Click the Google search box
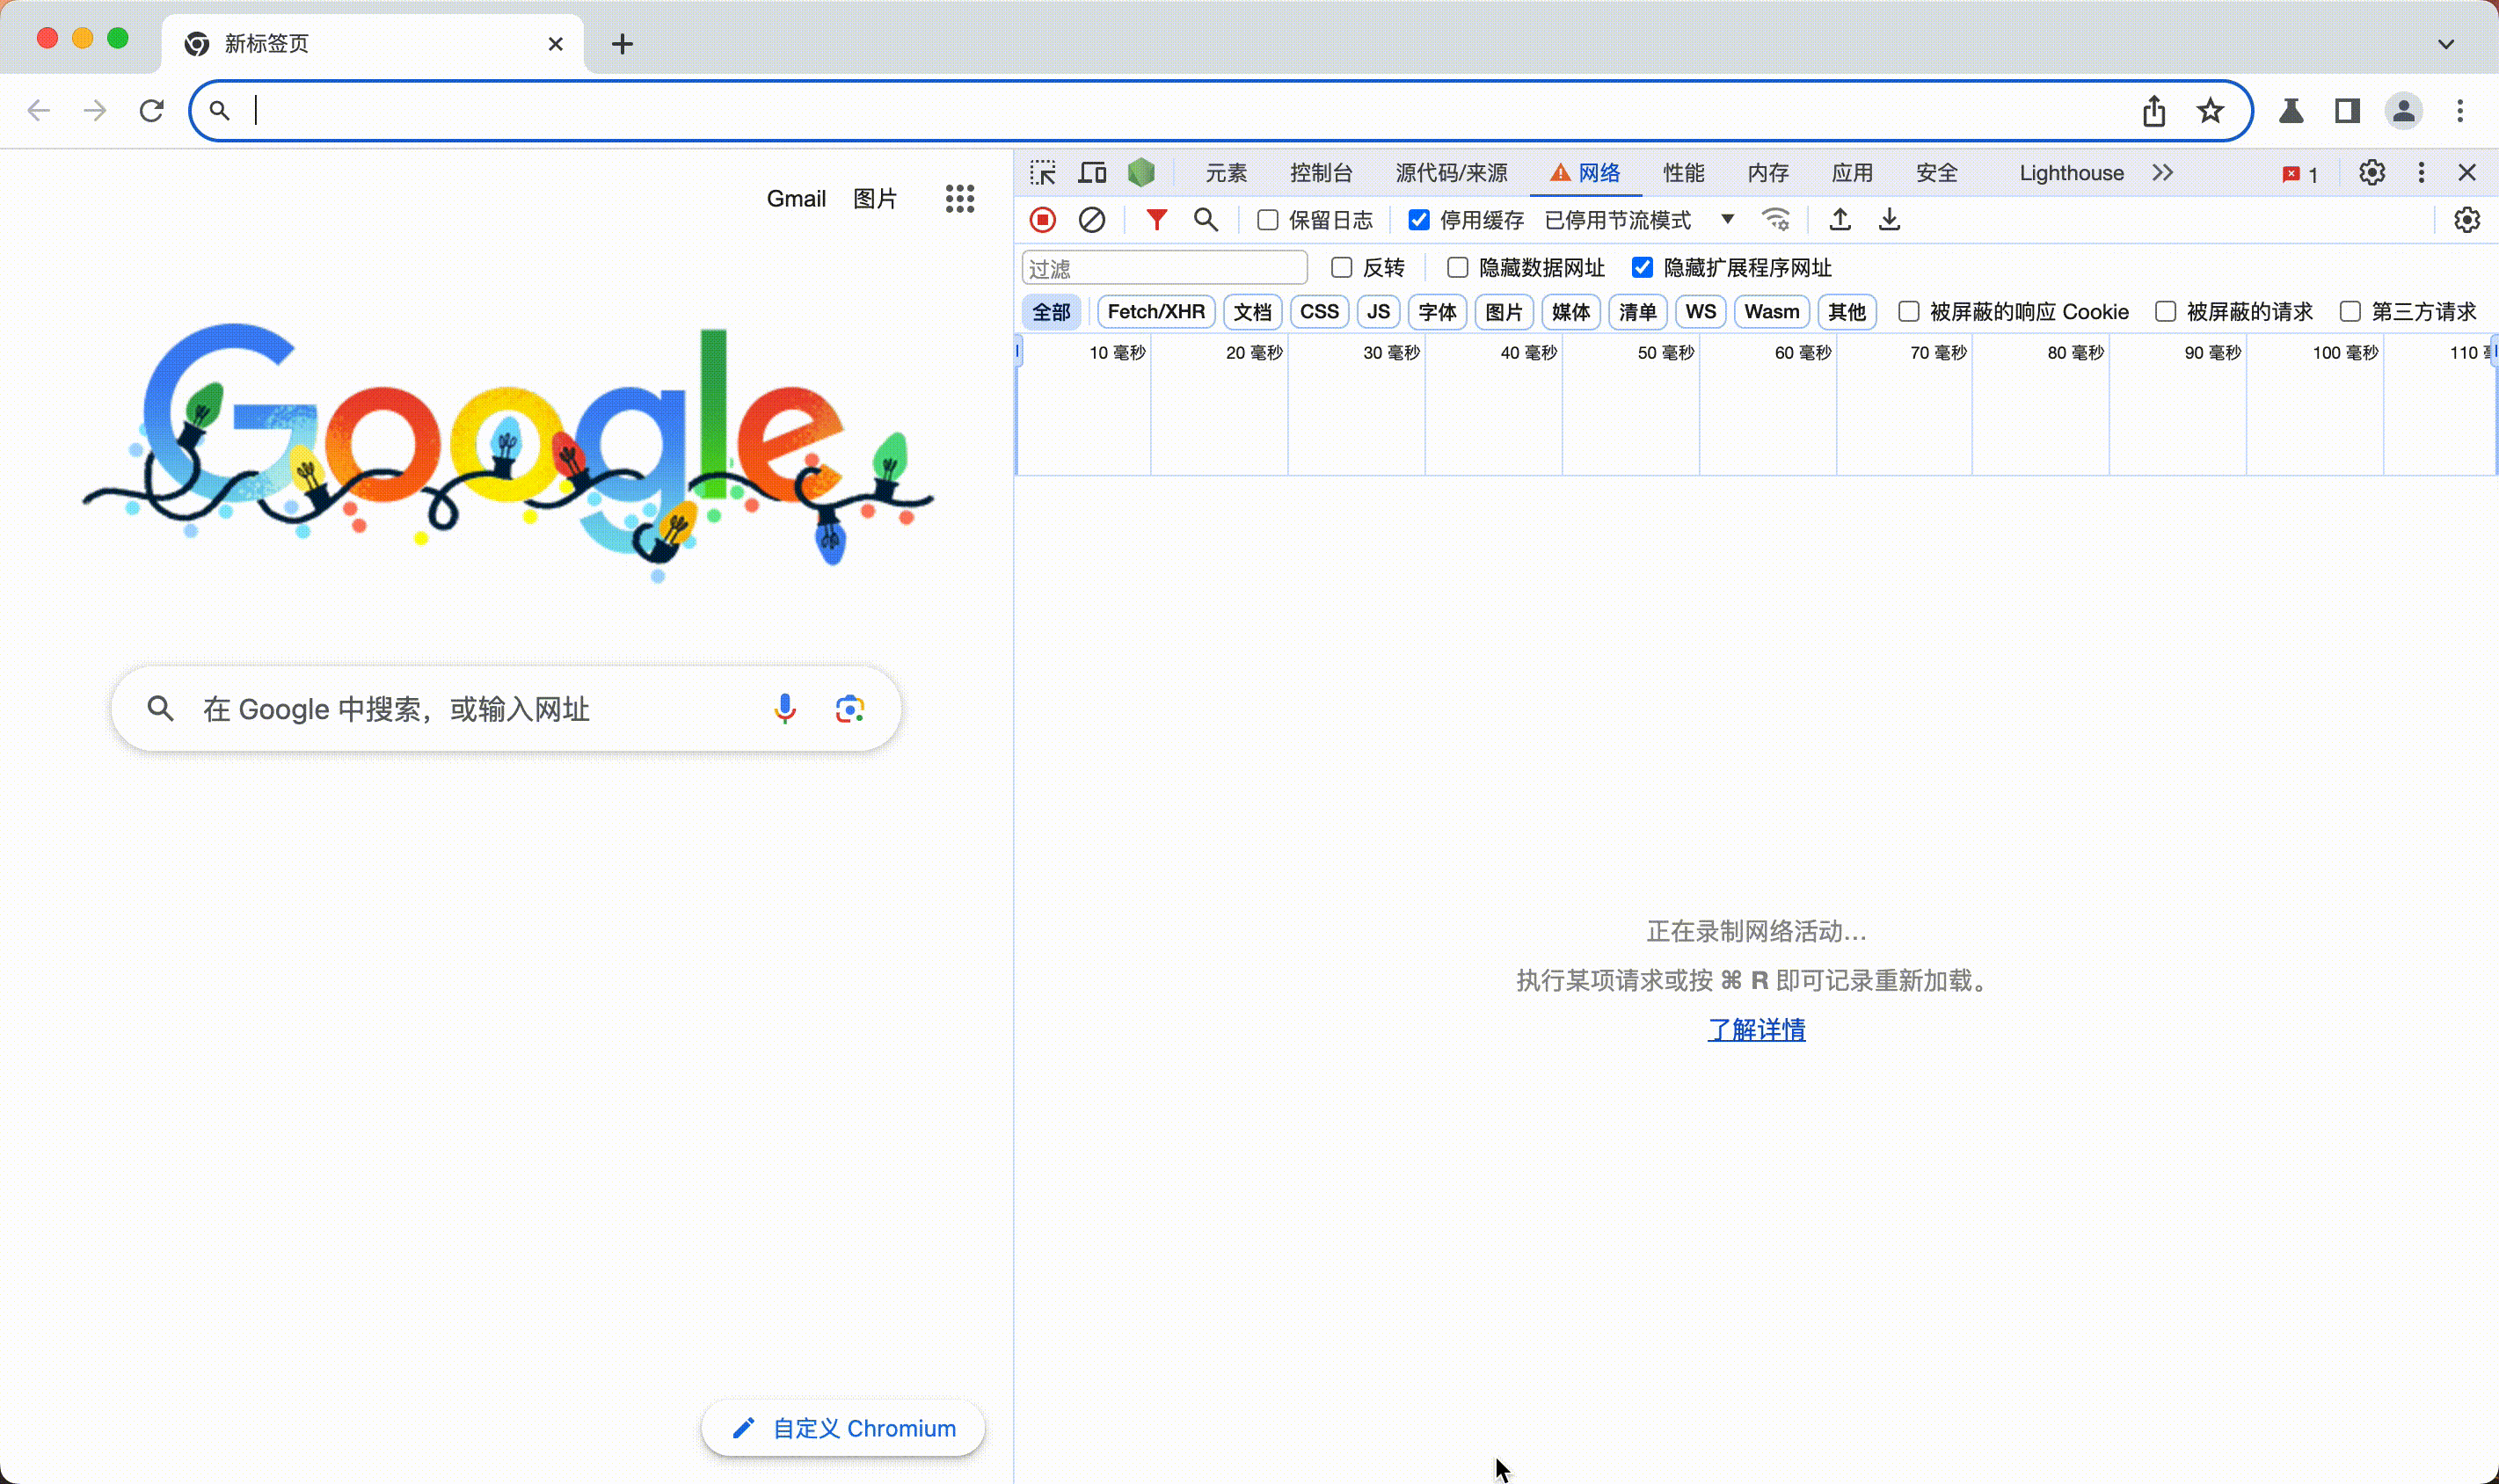The width and height of the screenshot is (2499, 1484). pyautogui.click(x=506, y=709)
